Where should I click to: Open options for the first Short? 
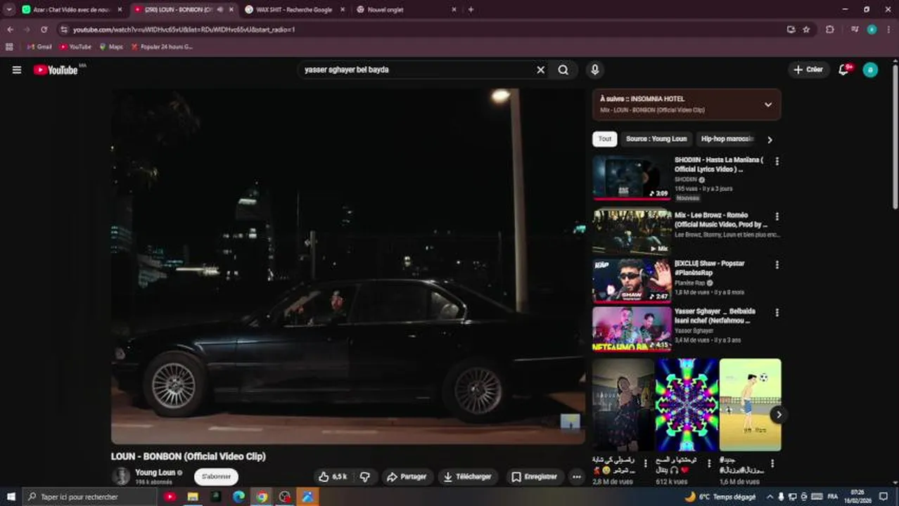[646, 464]
